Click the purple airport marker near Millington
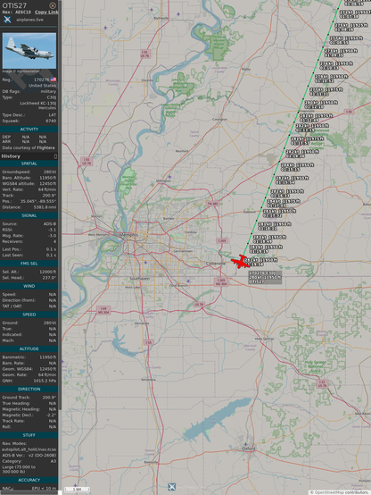The height and width of the screenshot is (495, 371). click(169, 177)
